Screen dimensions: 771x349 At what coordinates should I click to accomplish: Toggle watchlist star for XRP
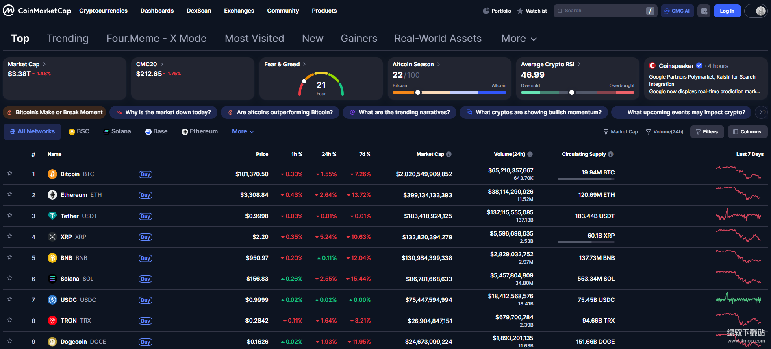tap(10, 236)
